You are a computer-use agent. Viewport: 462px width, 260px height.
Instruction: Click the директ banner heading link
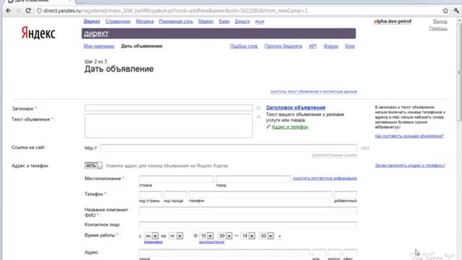click(96, 34)
